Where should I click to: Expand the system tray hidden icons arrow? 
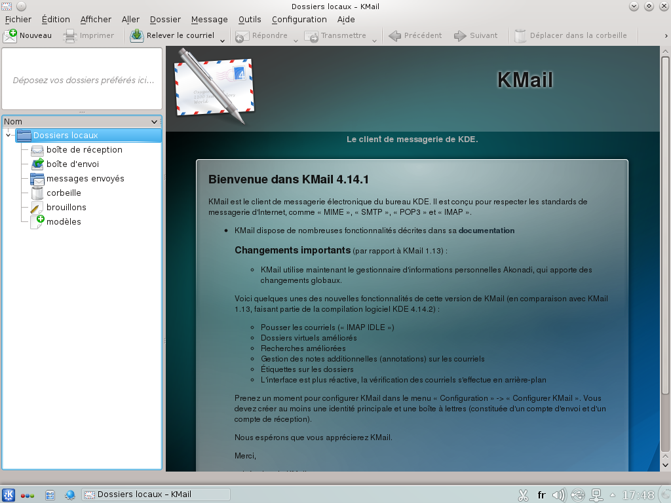tap(613, 494)
